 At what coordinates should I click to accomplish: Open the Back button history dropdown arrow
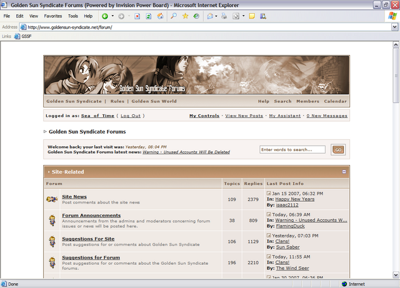click(x=112, y=16)
